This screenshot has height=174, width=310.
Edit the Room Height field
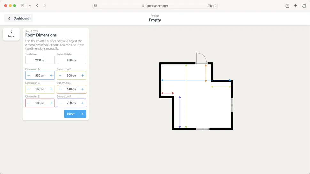point(71,60)
